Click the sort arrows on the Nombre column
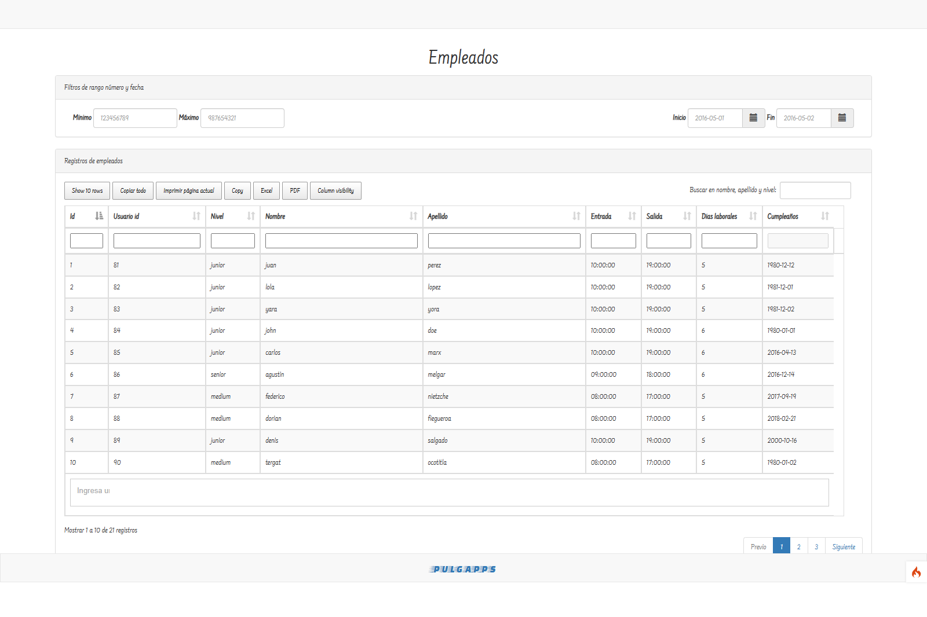Screen dimensions: 927x617 [x=413, y=216]
